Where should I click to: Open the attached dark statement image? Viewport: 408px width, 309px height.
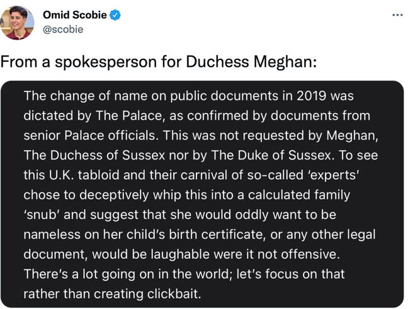202,194
